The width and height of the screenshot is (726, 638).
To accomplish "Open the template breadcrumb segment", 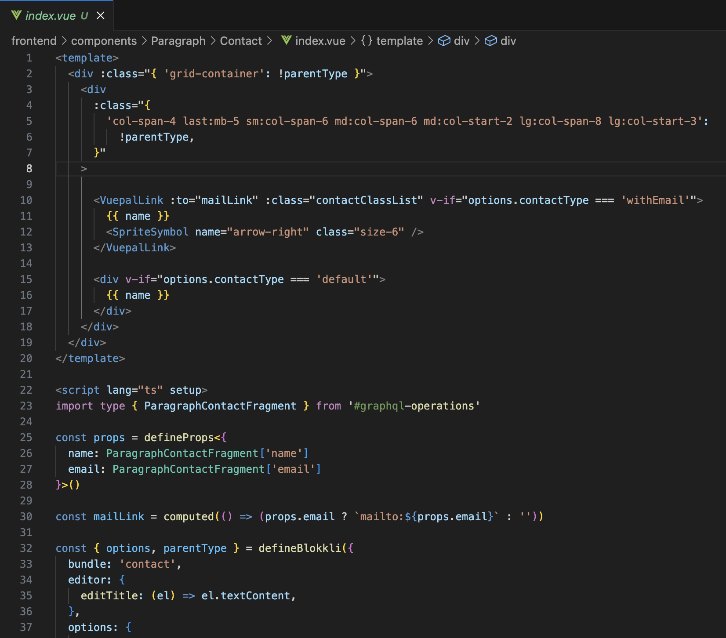I will 399,41.
